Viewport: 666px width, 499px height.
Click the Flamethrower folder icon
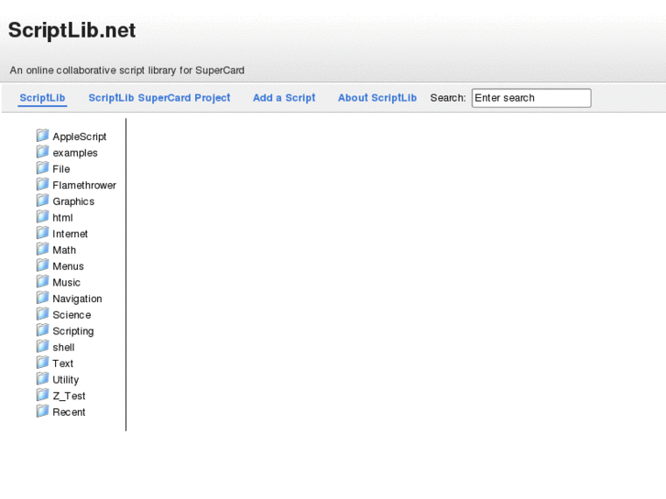[x=42, y=184]
